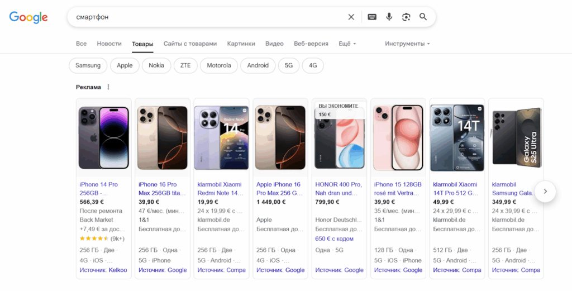572x291 pixels.
Task: Apply the 5G filter chip
Action: [x=289, y=66]
